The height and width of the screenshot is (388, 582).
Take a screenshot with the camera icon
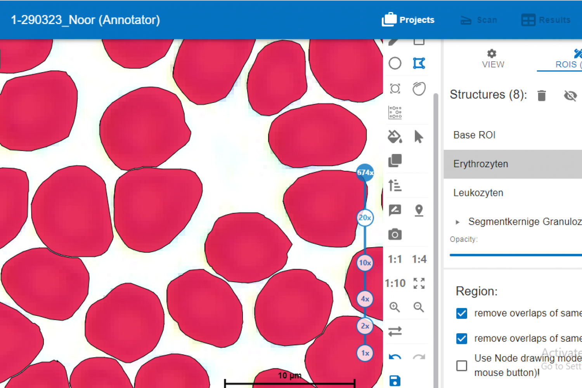395,234
